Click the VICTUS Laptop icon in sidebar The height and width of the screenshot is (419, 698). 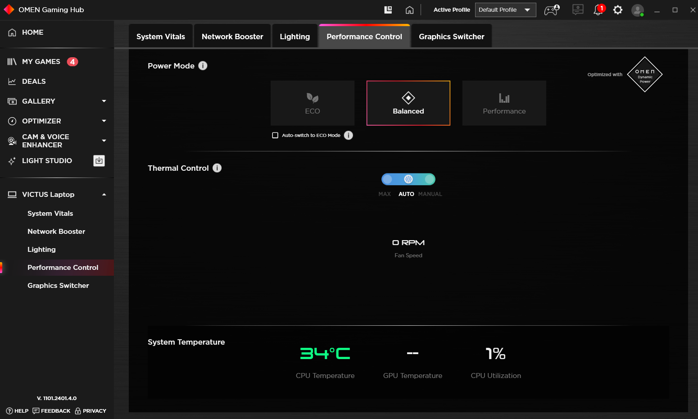point(12,195)
